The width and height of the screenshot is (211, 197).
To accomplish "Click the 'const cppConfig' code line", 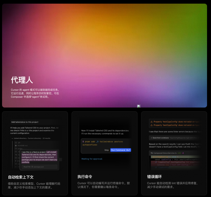I will click(x=178, y=160).
